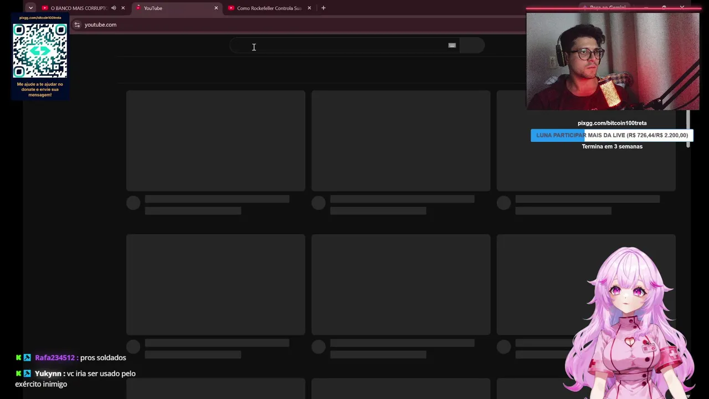Click 'pixgg.com/bitcoin100treta' text below the webcam
The image size is (709, 399).
pos(612,123)
